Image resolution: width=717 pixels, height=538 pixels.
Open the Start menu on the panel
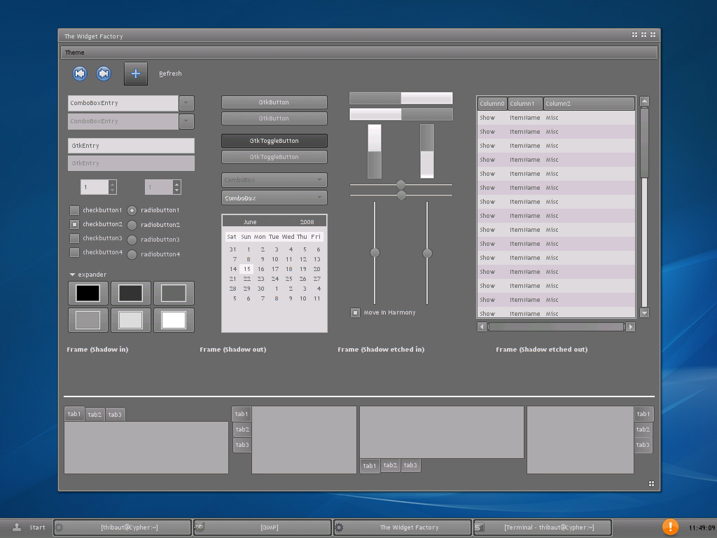(x=29, y=527)
